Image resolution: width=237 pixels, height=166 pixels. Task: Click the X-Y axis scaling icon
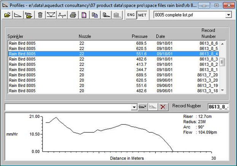[62, 15]
